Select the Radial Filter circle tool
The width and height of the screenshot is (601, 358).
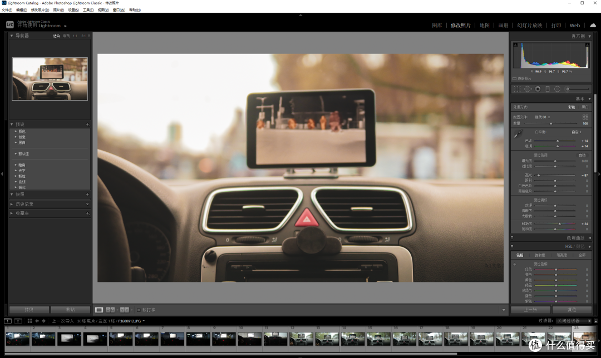(557, 89)
